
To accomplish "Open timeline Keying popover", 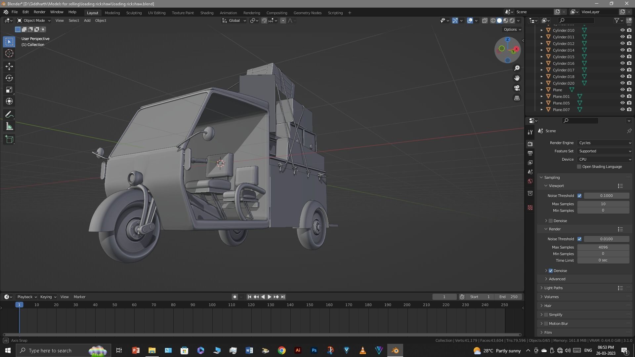I will pos(48,297).
